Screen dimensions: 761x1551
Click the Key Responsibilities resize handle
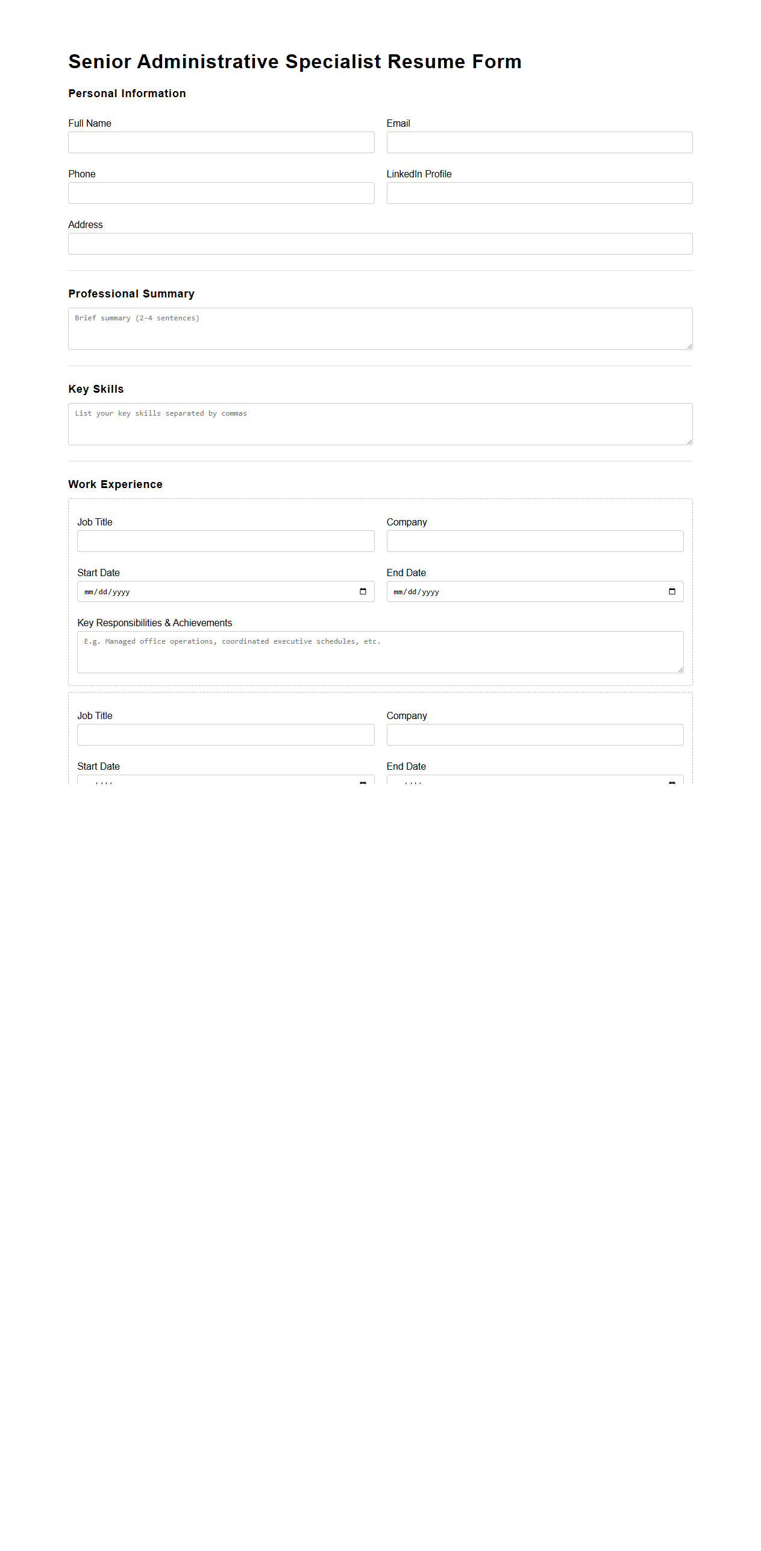pyautogui.click(x=680, y=670)
